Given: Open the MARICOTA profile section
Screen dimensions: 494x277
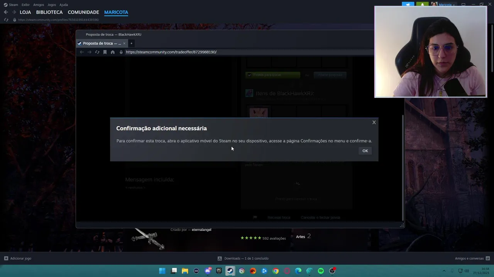Looking at the screenshot, I should pyautogui.click(x=116, y=12).
